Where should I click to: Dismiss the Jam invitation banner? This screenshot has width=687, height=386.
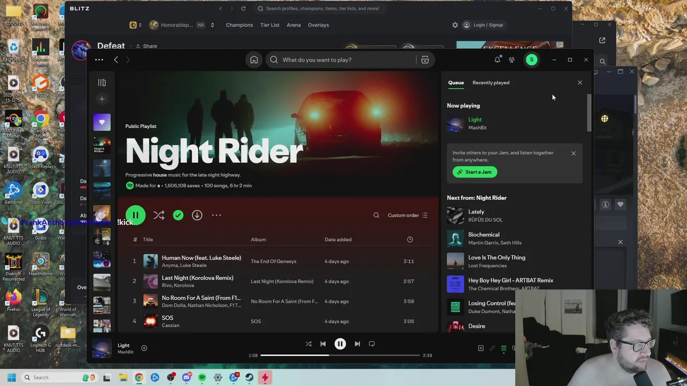pyautogui.click(x=573, y=153)
